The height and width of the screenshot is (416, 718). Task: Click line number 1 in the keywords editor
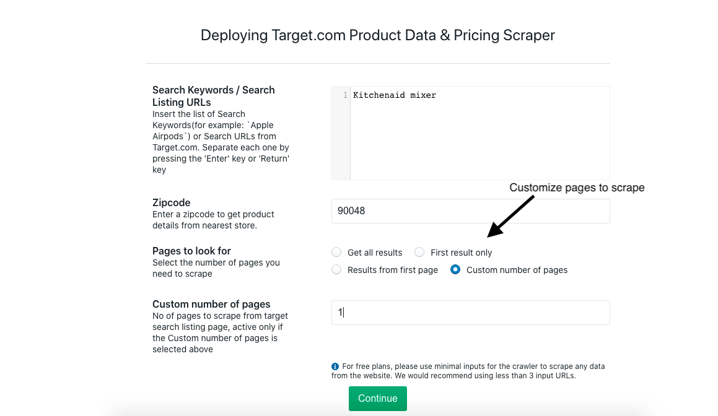[345, 95]
